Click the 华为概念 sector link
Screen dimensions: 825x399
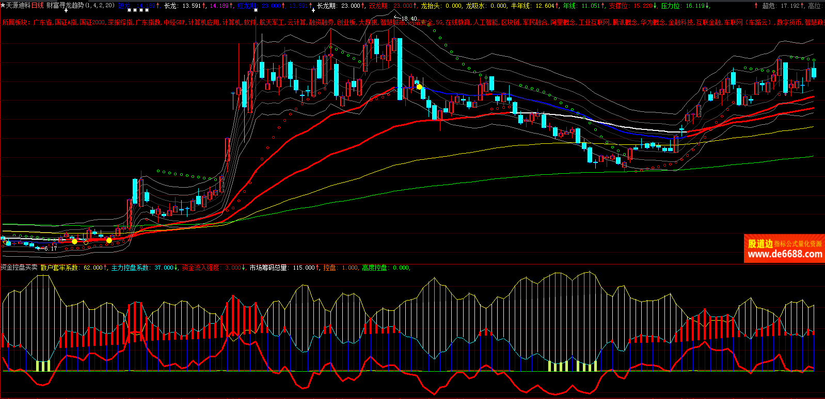click(653, 23)
